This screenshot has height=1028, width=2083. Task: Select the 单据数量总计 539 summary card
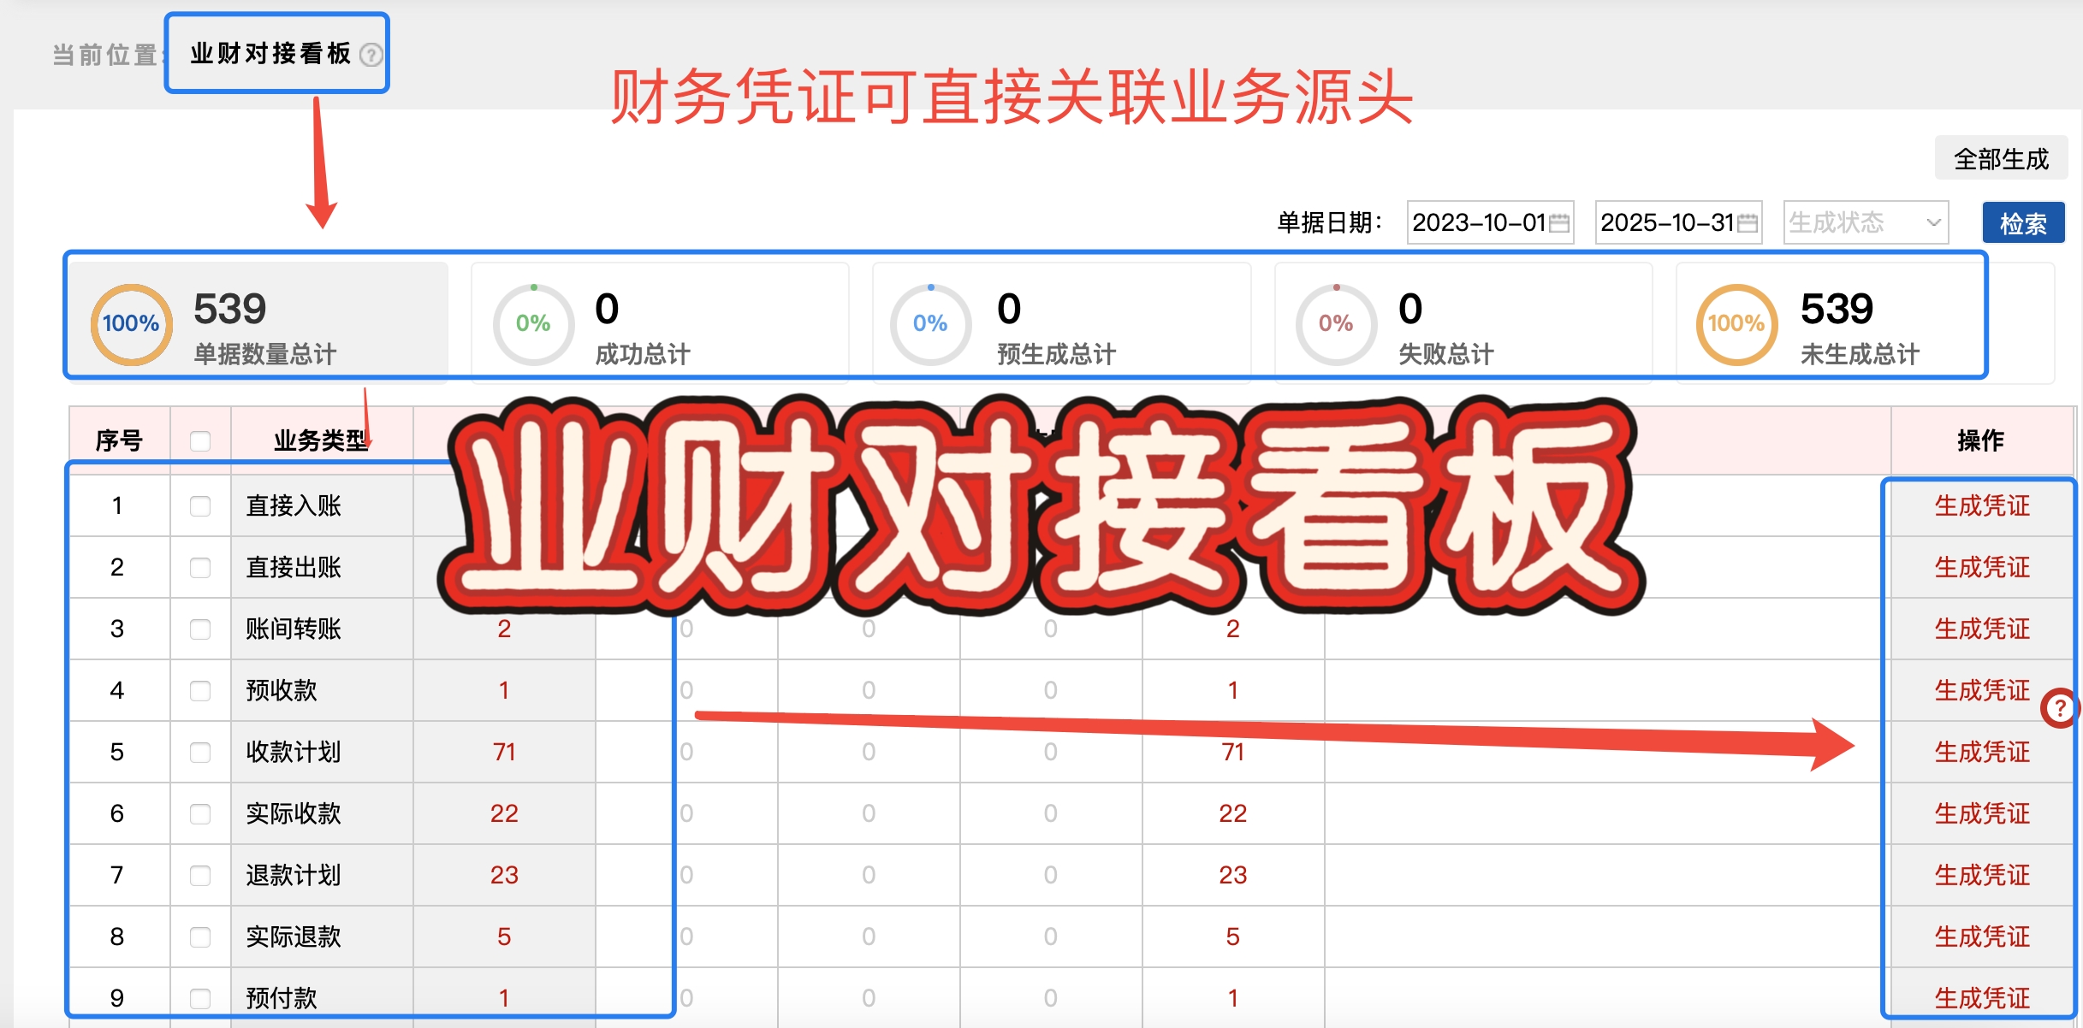point(258,322)
